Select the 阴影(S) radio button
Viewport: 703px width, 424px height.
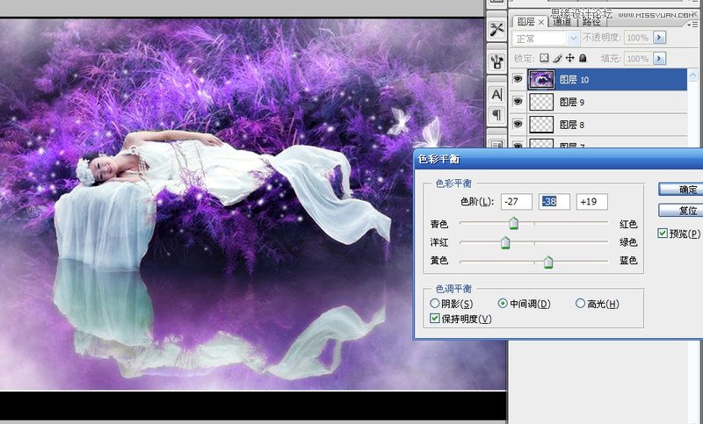click(434, 304)
